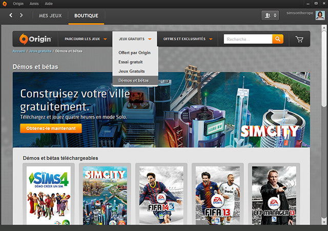The width and height of the screenshot is (328, 231).
Task: Switch to the BOUTIQUE tab
Action: tap(86, 16)
